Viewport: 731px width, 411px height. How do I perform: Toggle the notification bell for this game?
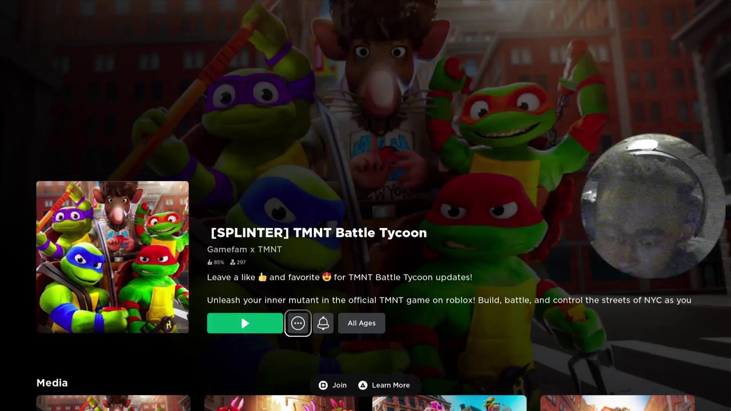click(x=323, y=323)
